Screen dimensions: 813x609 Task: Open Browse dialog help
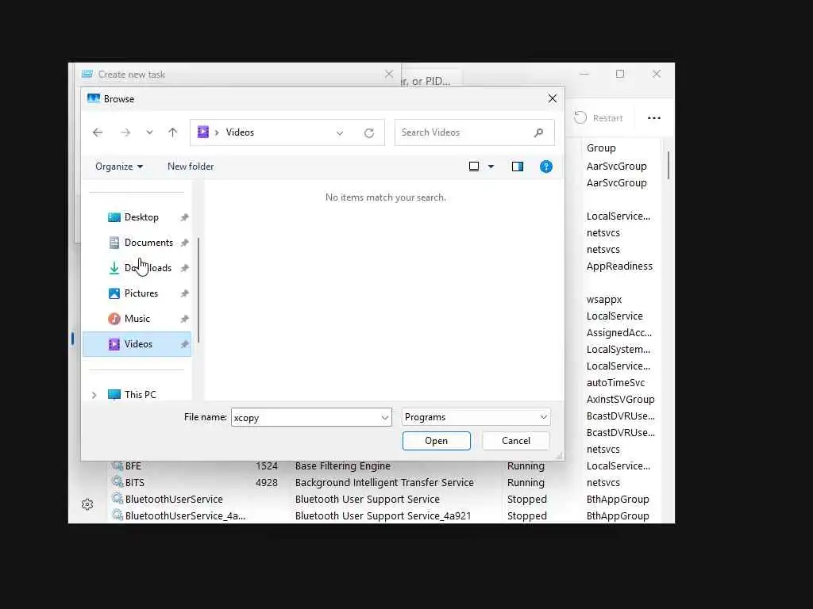tap(546, 167)
